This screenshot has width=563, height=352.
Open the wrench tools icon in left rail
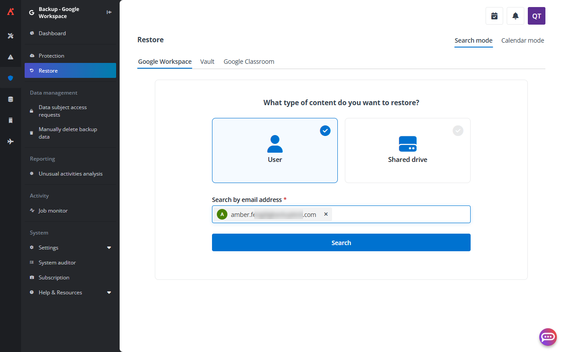(x=11, y=36)
